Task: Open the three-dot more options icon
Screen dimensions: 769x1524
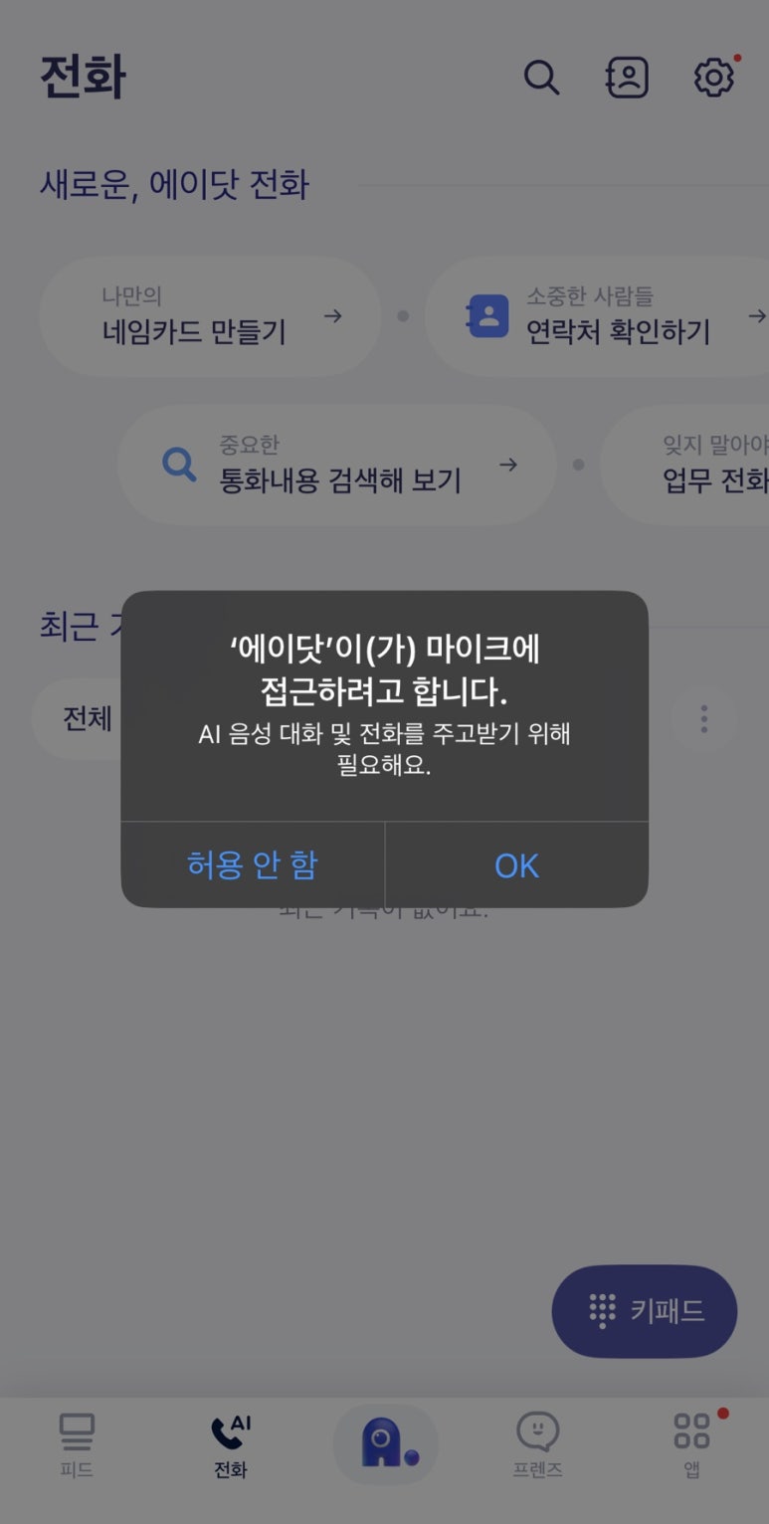Action: (x=703, y=718)
